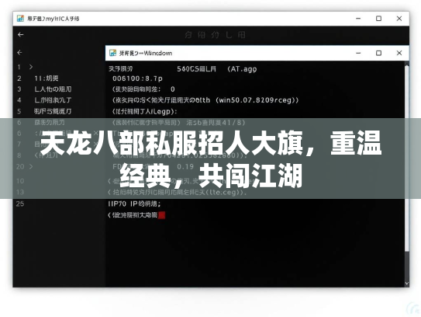Click the back arrow in the outer window's header bar
The height and width of the screenshot is (317, 421).
coord(20,34)
